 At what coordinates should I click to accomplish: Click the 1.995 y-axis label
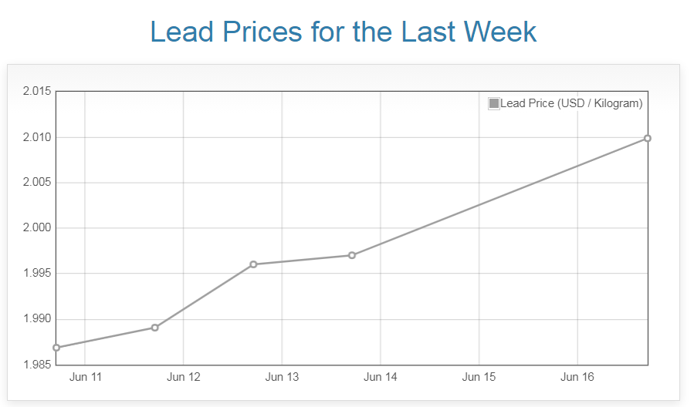36,274
